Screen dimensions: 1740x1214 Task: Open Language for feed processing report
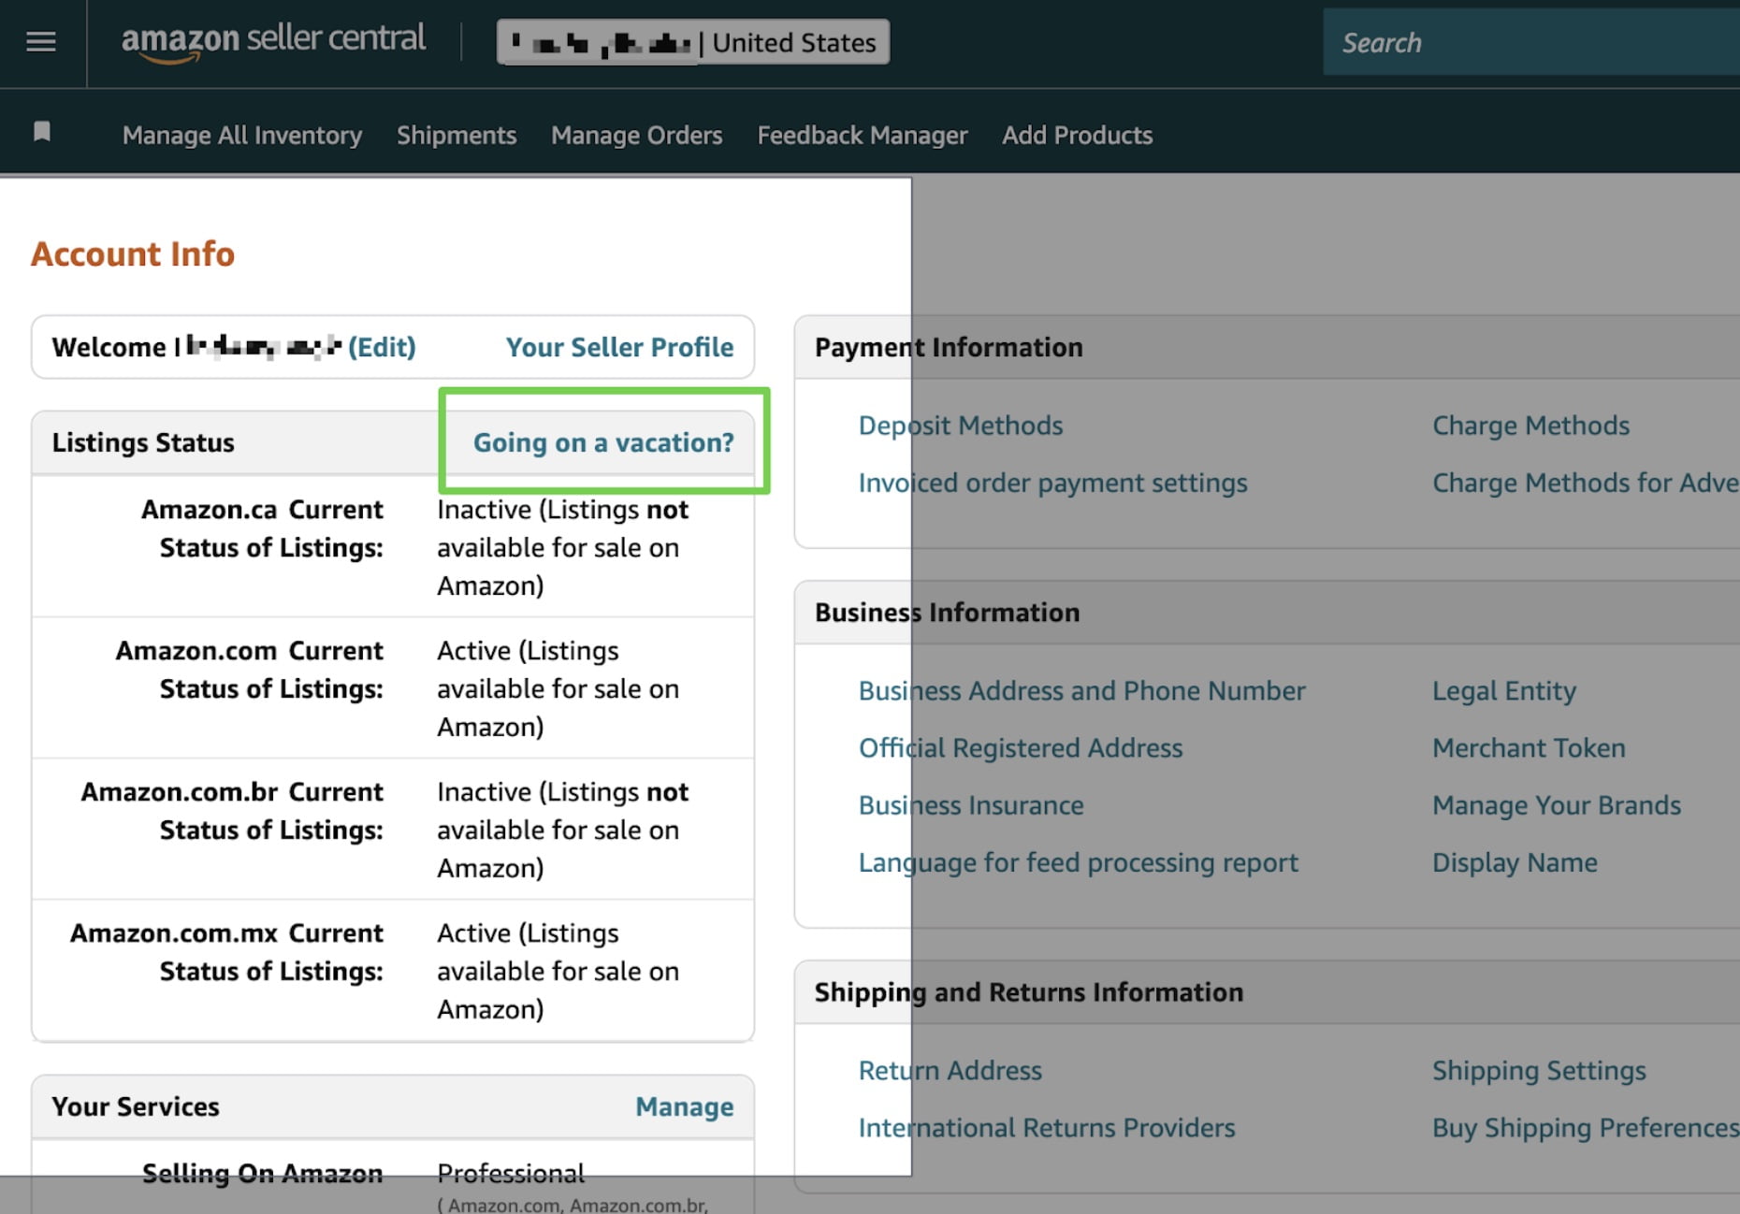(x=1079, y=862)
